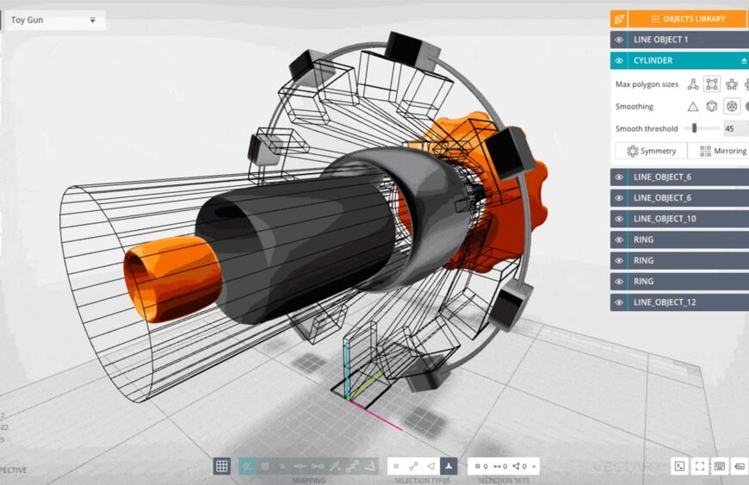This screenshot has width=749, height=485.
Task: Open the Toy Gun project dropdown
Action: (53, 20)
